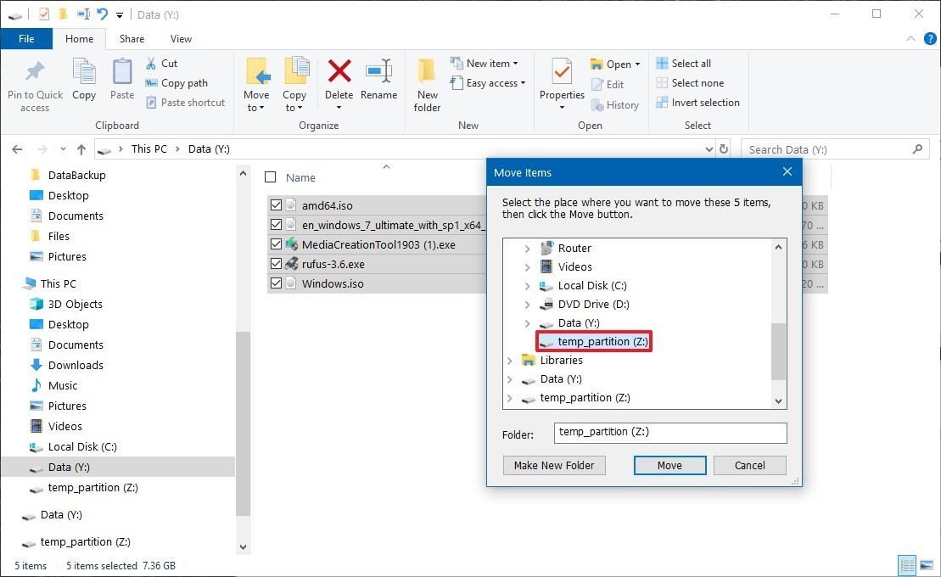Open Properties from the ribbon
941x577 pixels.
click(x=562, y=73)
